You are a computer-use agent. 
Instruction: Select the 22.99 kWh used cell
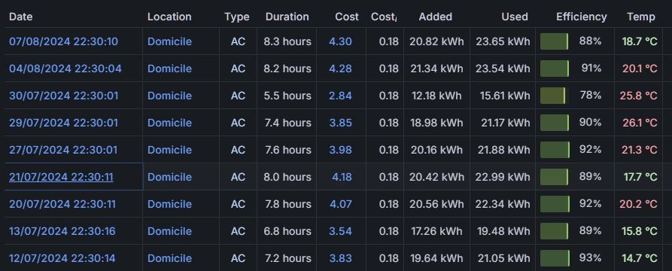[503, 177]
